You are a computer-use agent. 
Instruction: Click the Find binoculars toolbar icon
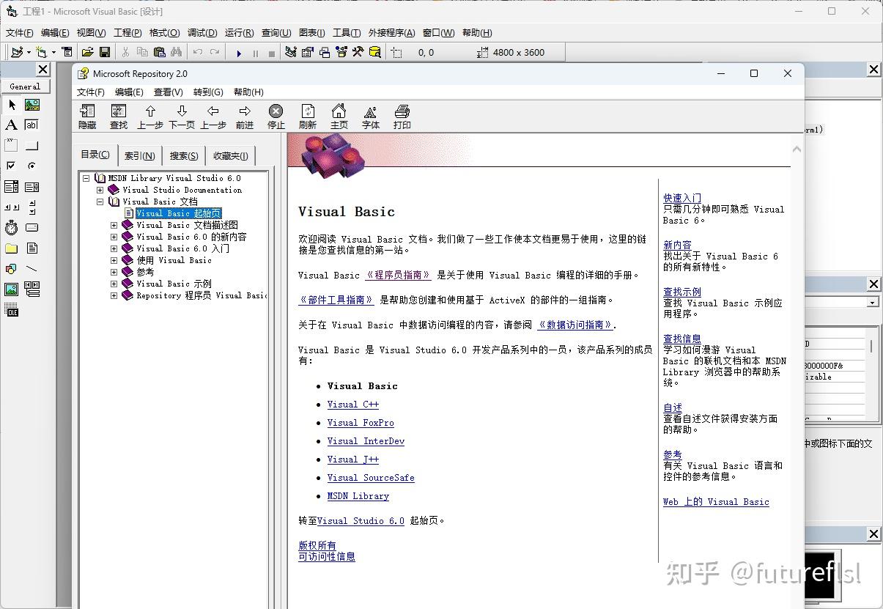click(177, 52)
